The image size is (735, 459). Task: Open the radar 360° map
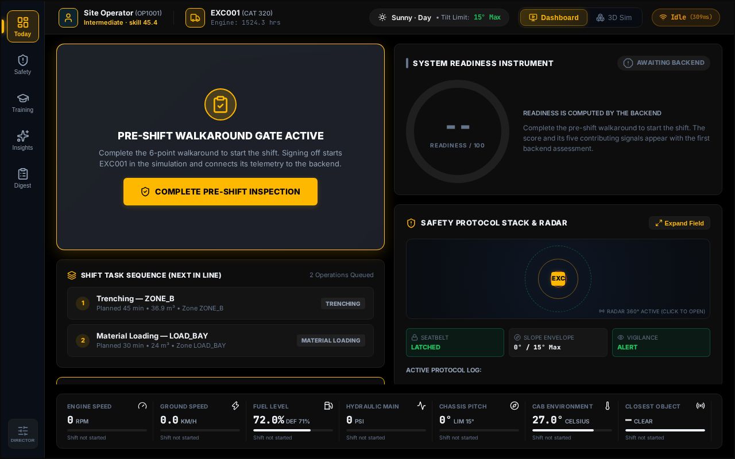(558, 279)
